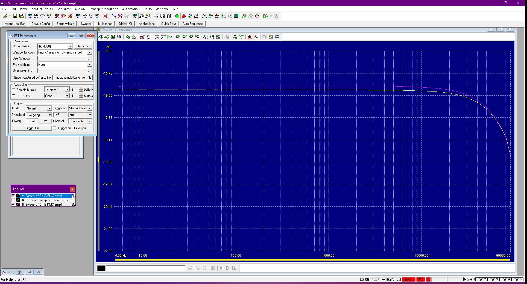Viewport: 527px width, 284px height.
Task: Click the add trace icon with plus sign
Action: (101, 37)
